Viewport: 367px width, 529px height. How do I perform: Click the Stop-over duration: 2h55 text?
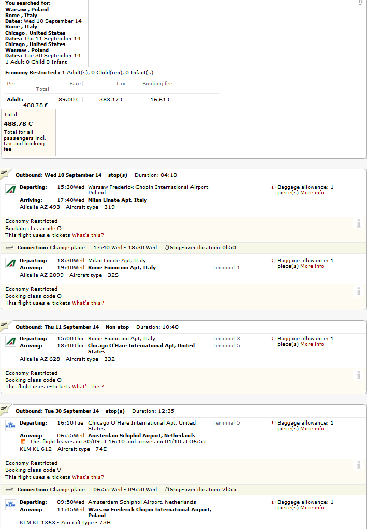203,490
